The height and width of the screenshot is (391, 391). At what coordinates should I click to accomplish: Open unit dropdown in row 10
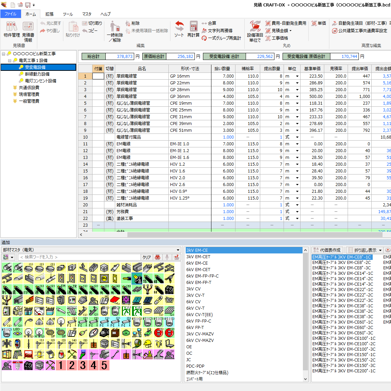297,137
